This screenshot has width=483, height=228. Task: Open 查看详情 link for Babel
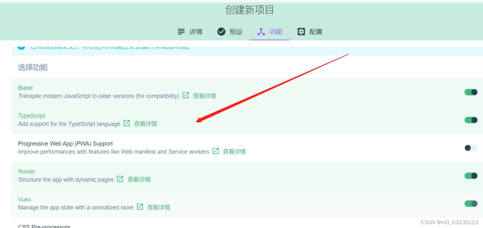[x=204, y=96]
